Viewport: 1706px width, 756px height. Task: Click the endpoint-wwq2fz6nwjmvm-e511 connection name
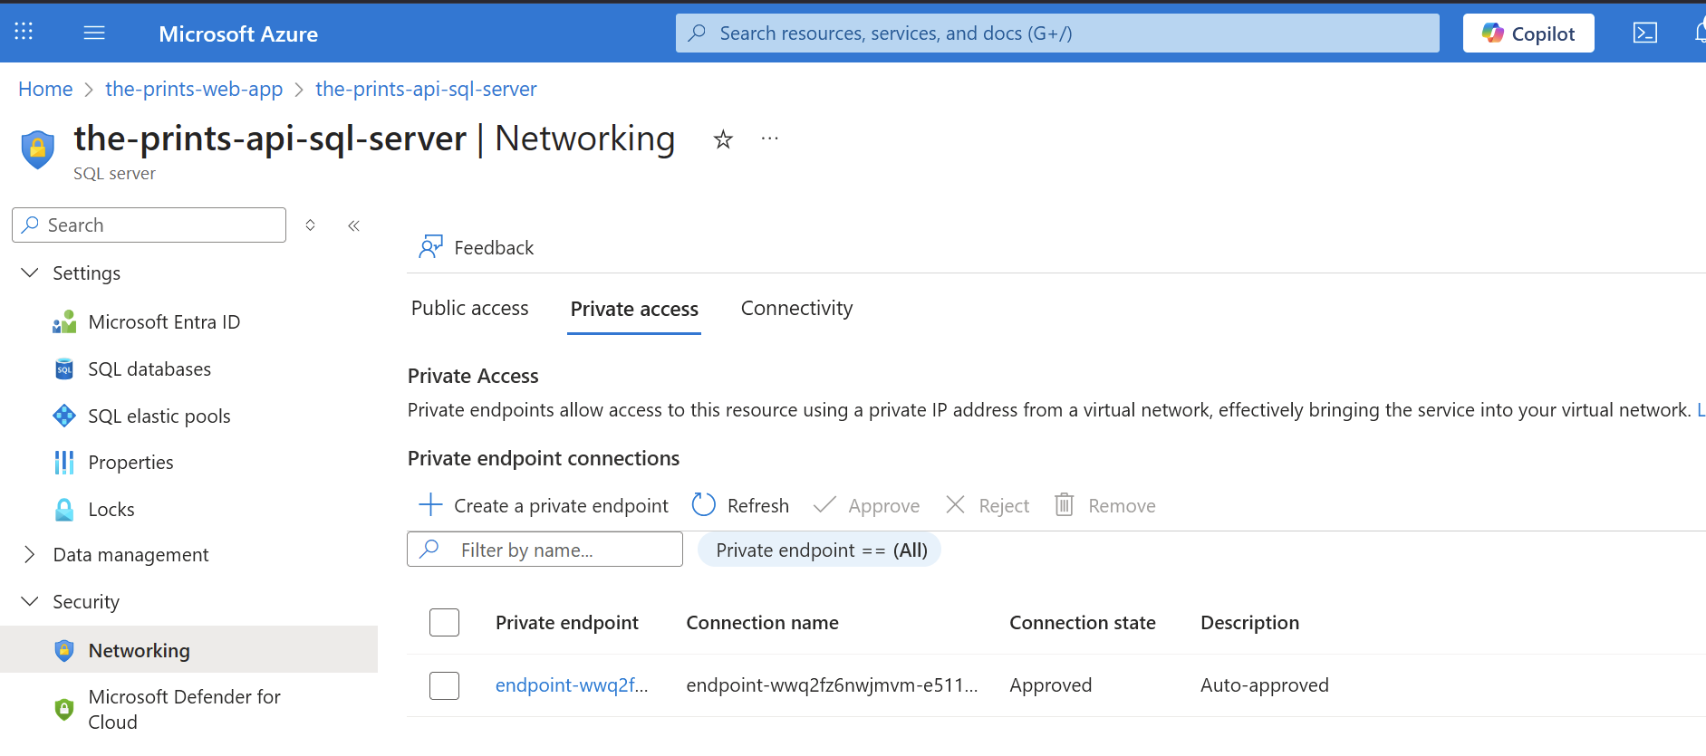point(832,685)
